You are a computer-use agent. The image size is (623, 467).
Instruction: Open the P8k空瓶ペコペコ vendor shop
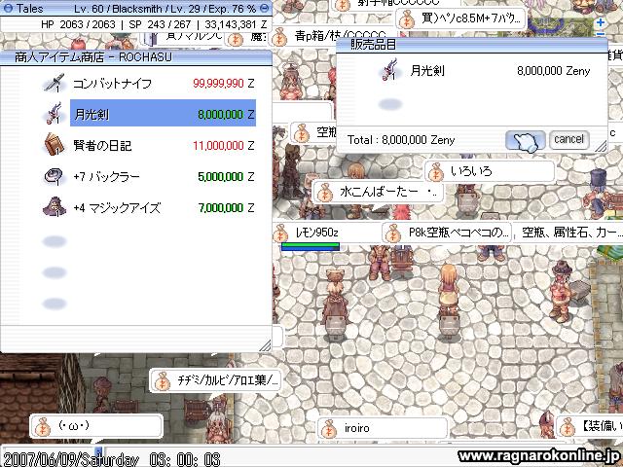[x=447, y=233]
